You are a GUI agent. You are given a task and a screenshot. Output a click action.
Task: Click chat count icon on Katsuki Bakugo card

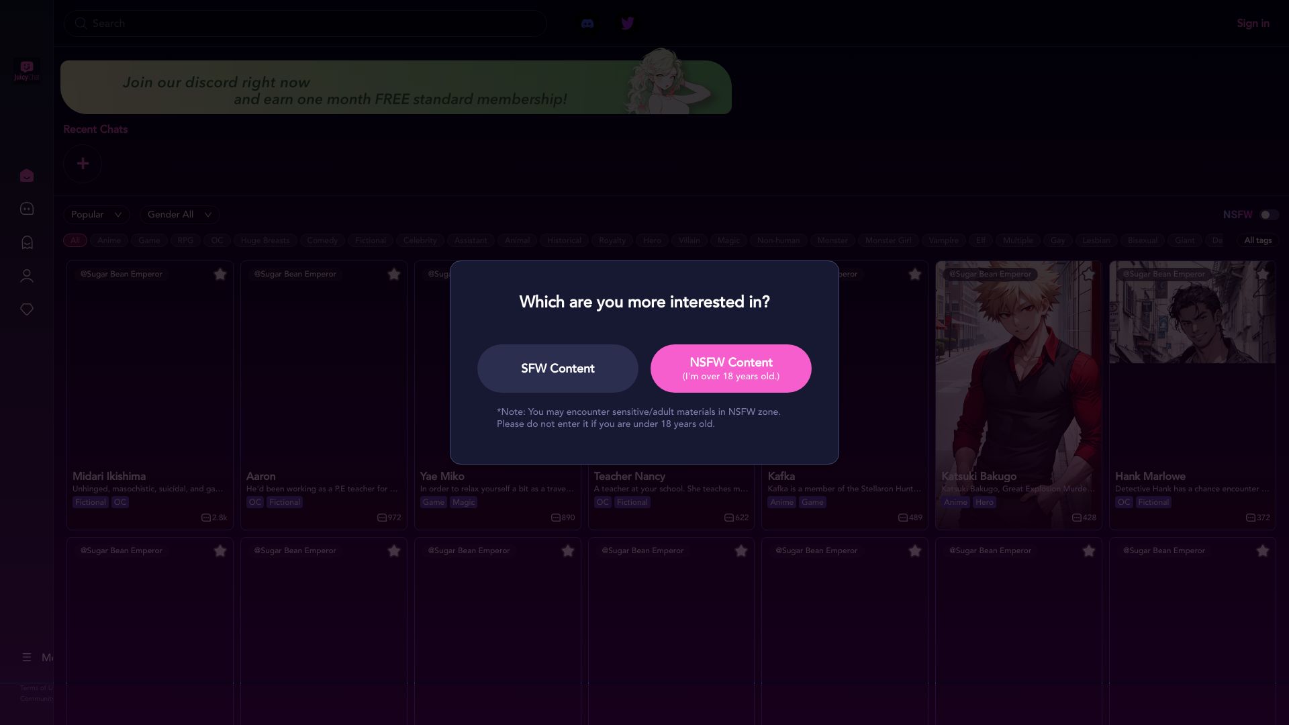(1077, 518)
